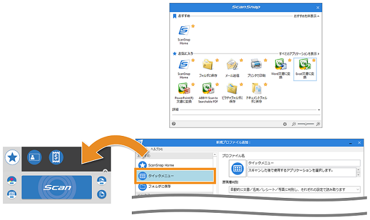Open ABBYY Scan to Searchable PDF icon
The width and height of the screenshot is (370, 220).
point(208,93)
